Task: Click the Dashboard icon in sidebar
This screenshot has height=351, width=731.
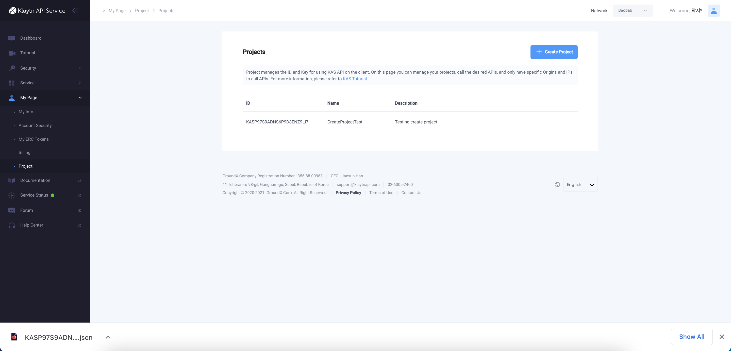Action: click(x=12, y=38)
